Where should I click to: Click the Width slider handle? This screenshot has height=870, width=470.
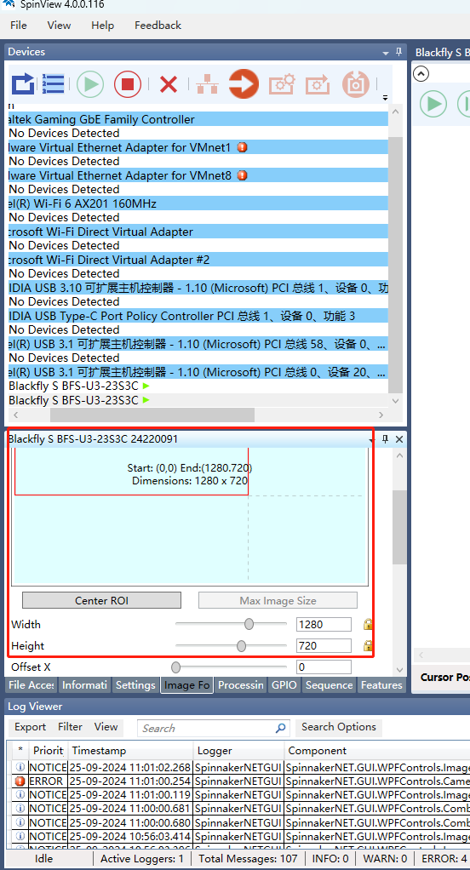[249, 625]
